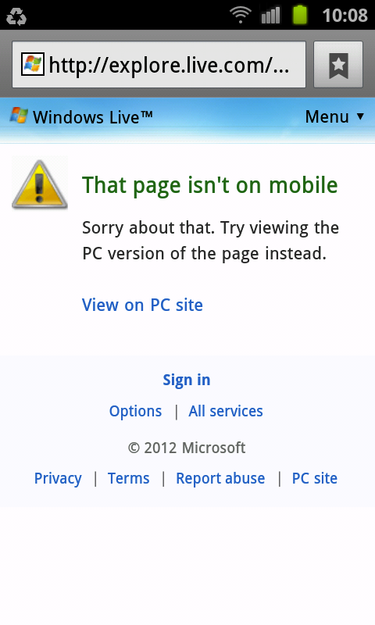Screen dimensions: 375x625
Task: Tap the green battery icon
Action: [300, 15]
